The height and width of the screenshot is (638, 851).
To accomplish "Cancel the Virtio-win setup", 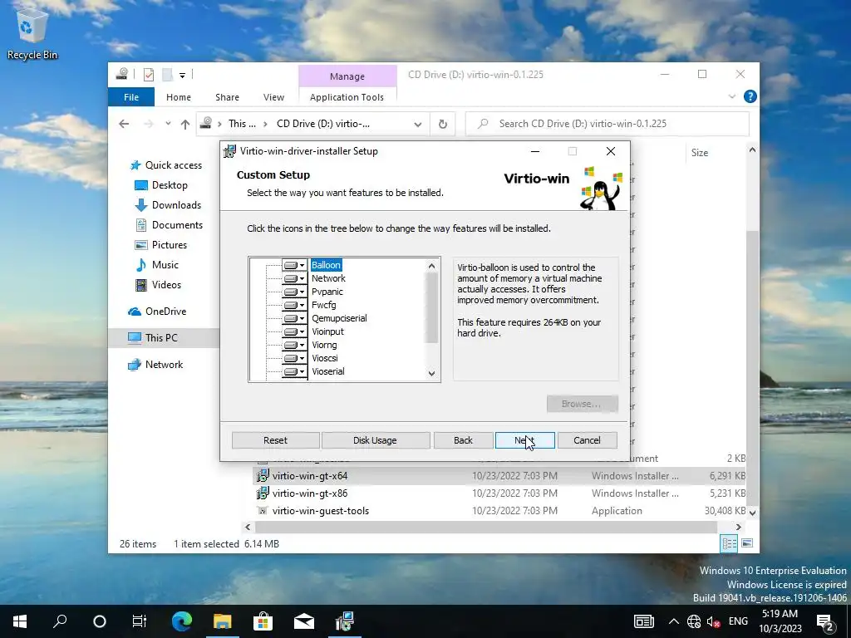I will tap(588, 440).
